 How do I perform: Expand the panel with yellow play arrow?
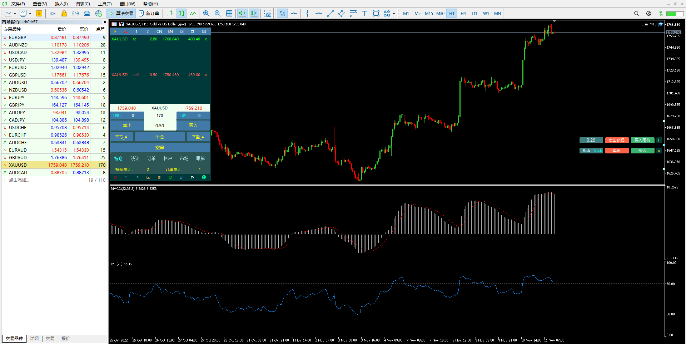point(115,31)
